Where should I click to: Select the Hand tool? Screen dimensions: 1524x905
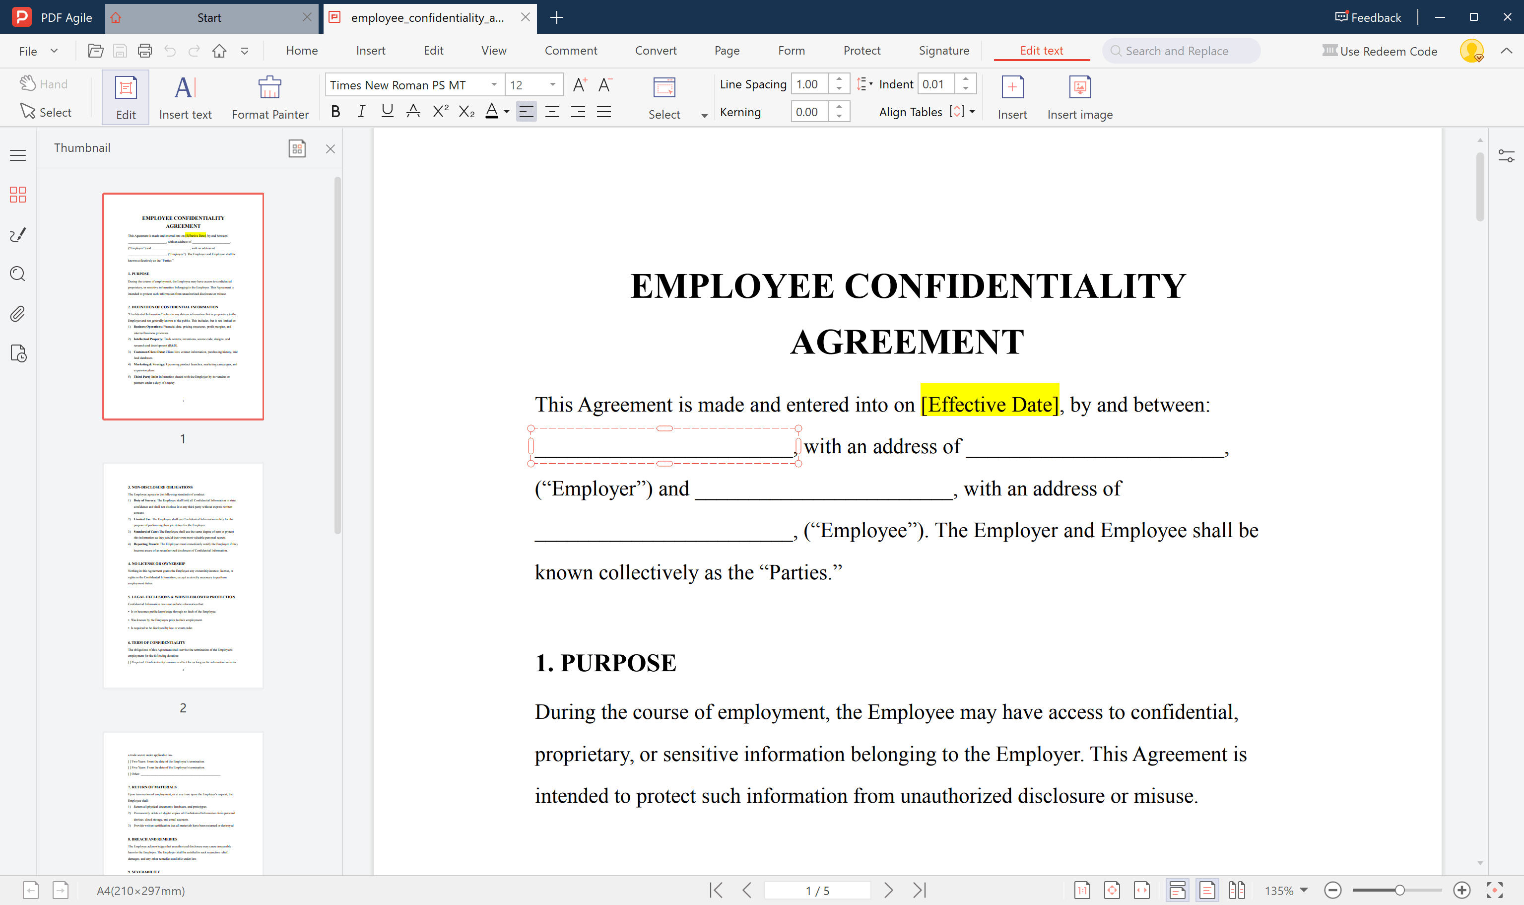pos(44,83)
